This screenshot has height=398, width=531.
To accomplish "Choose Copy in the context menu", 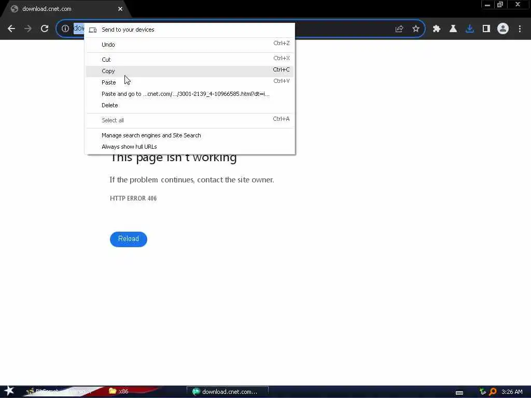I will click(x=189, y=71).
